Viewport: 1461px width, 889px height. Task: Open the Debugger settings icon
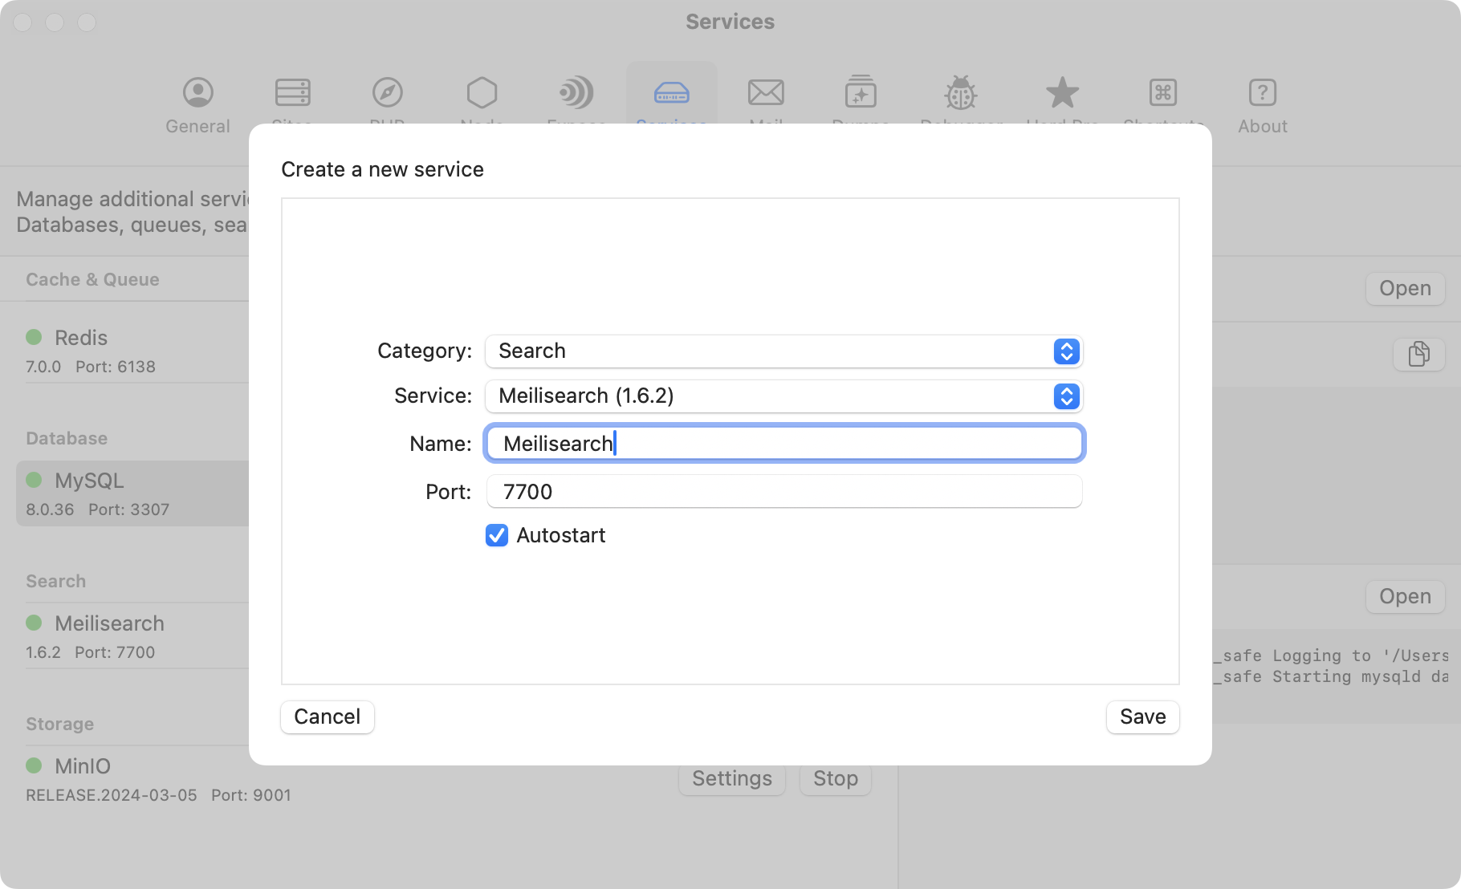tap(960, 92)
